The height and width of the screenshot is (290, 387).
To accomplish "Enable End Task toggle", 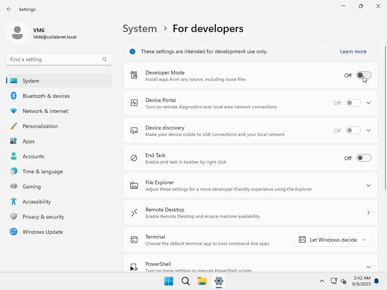I will point(364,158).
